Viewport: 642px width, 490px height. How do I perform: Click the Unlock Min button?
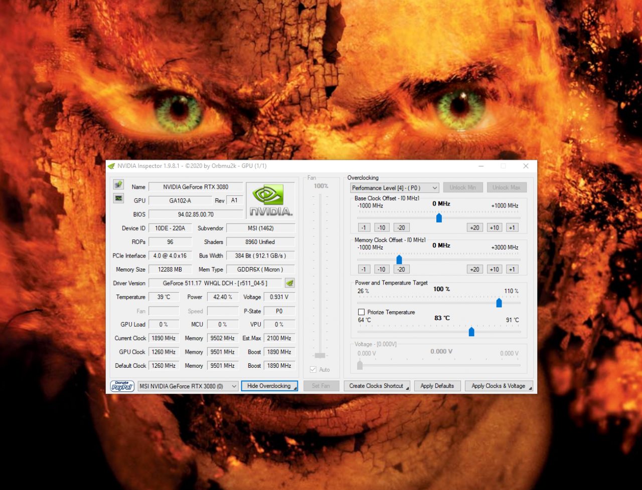coord(462,187)
